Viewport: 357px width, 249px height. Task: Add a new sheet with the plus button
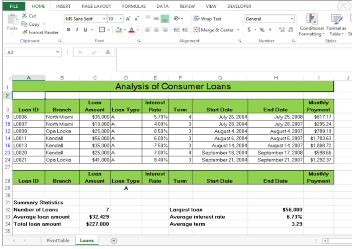click(x=114, y=241)
